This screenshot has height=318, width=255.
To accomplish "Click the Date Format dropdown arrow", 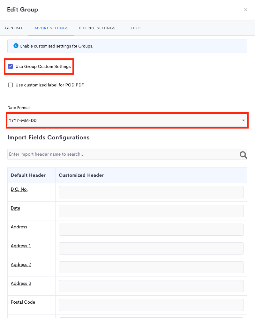I will click(243, 120).
